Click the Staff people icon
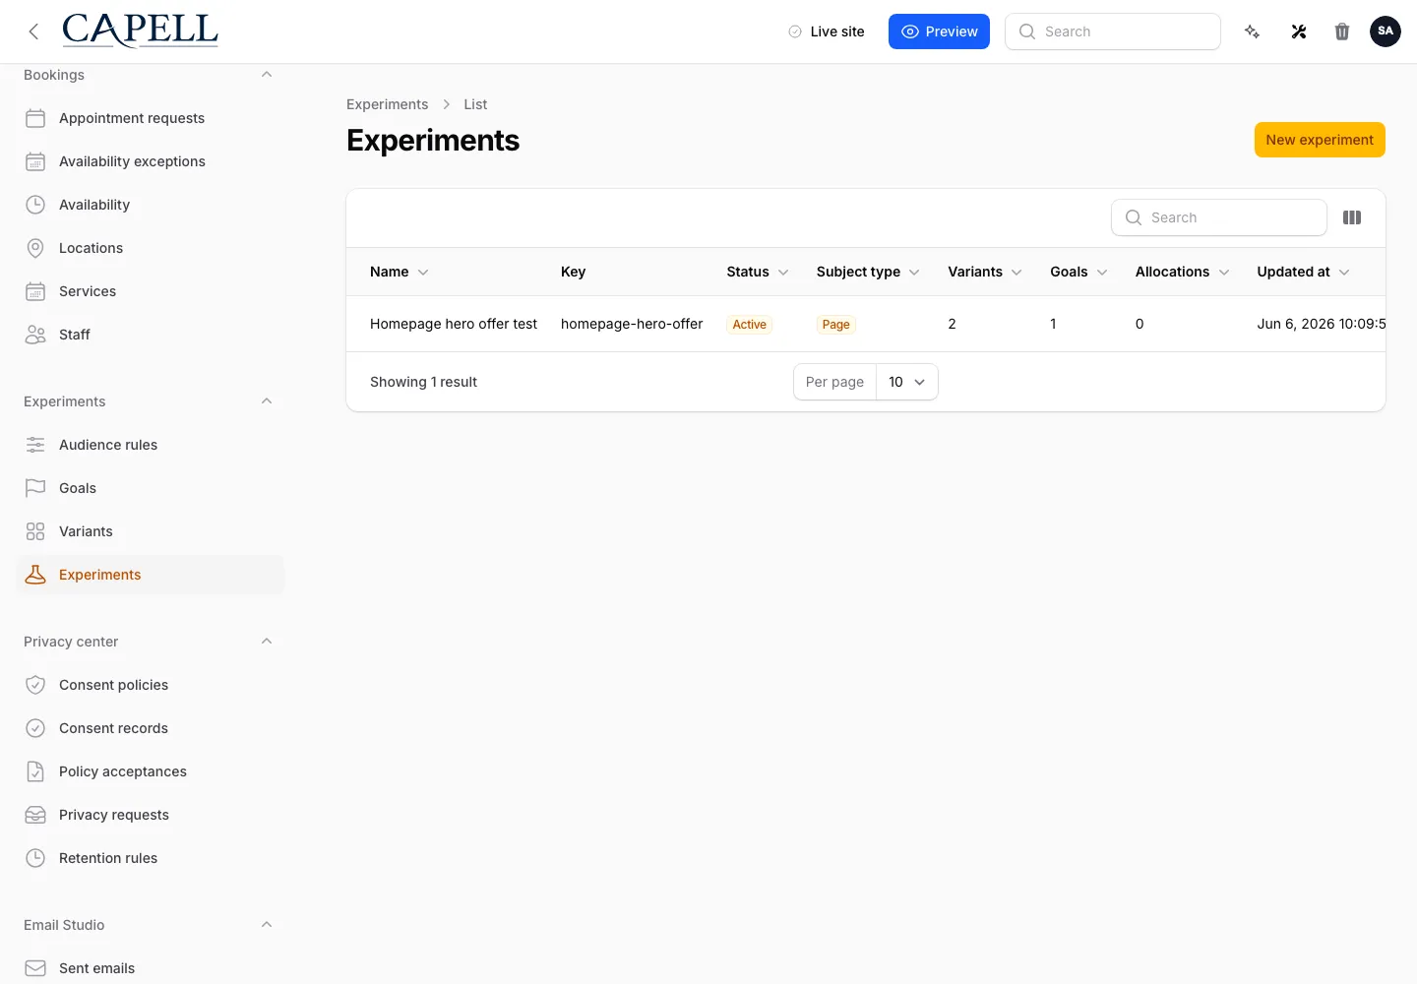The width and height of the screenshot is (1417, 984). point(35,335)
